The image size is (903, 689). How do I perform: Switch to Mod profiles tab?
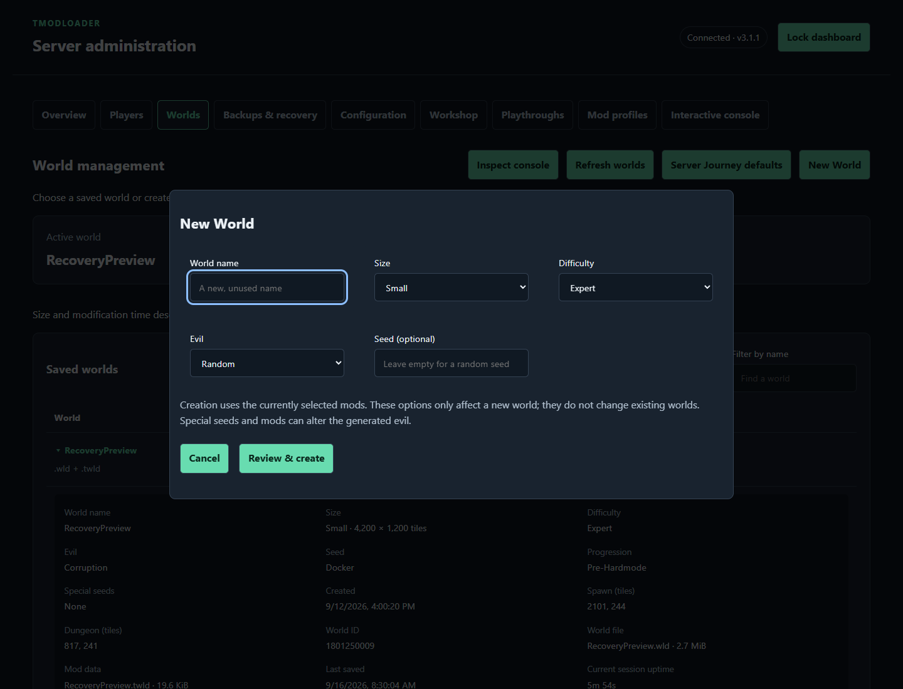pos(617,115)
